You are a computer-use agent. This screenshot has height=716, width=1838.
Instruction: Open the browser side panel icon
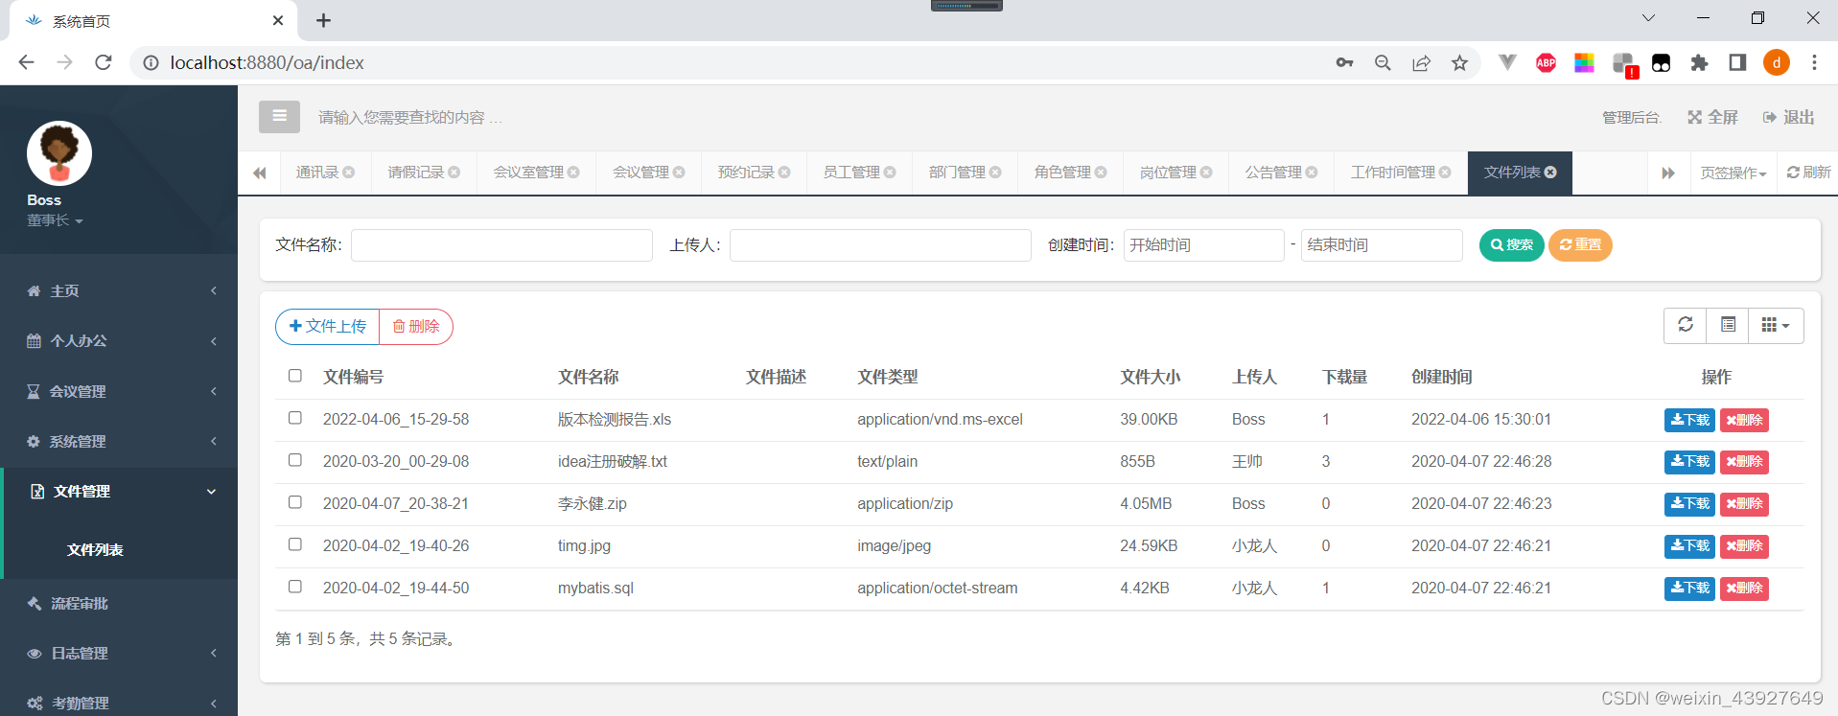[x=1737, y=62]
